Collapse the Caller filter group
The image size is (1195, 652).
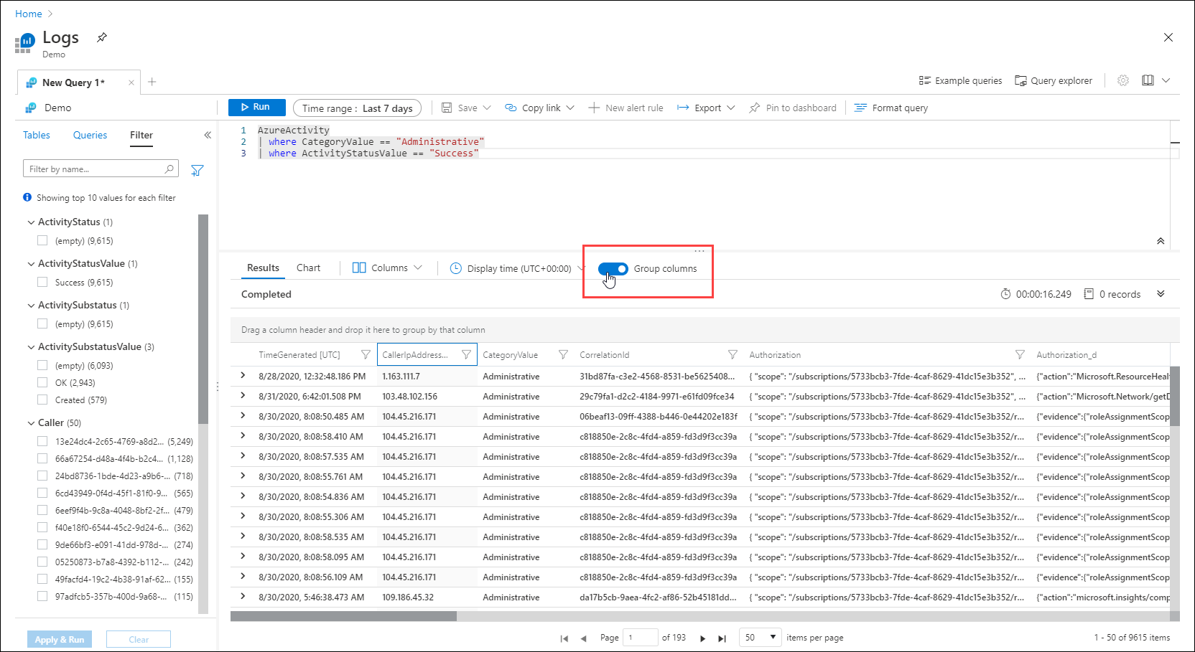[x=31, y=422]
